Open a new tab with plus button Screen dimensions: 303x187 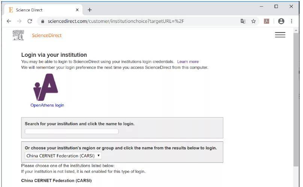click(x=90, y=10)
